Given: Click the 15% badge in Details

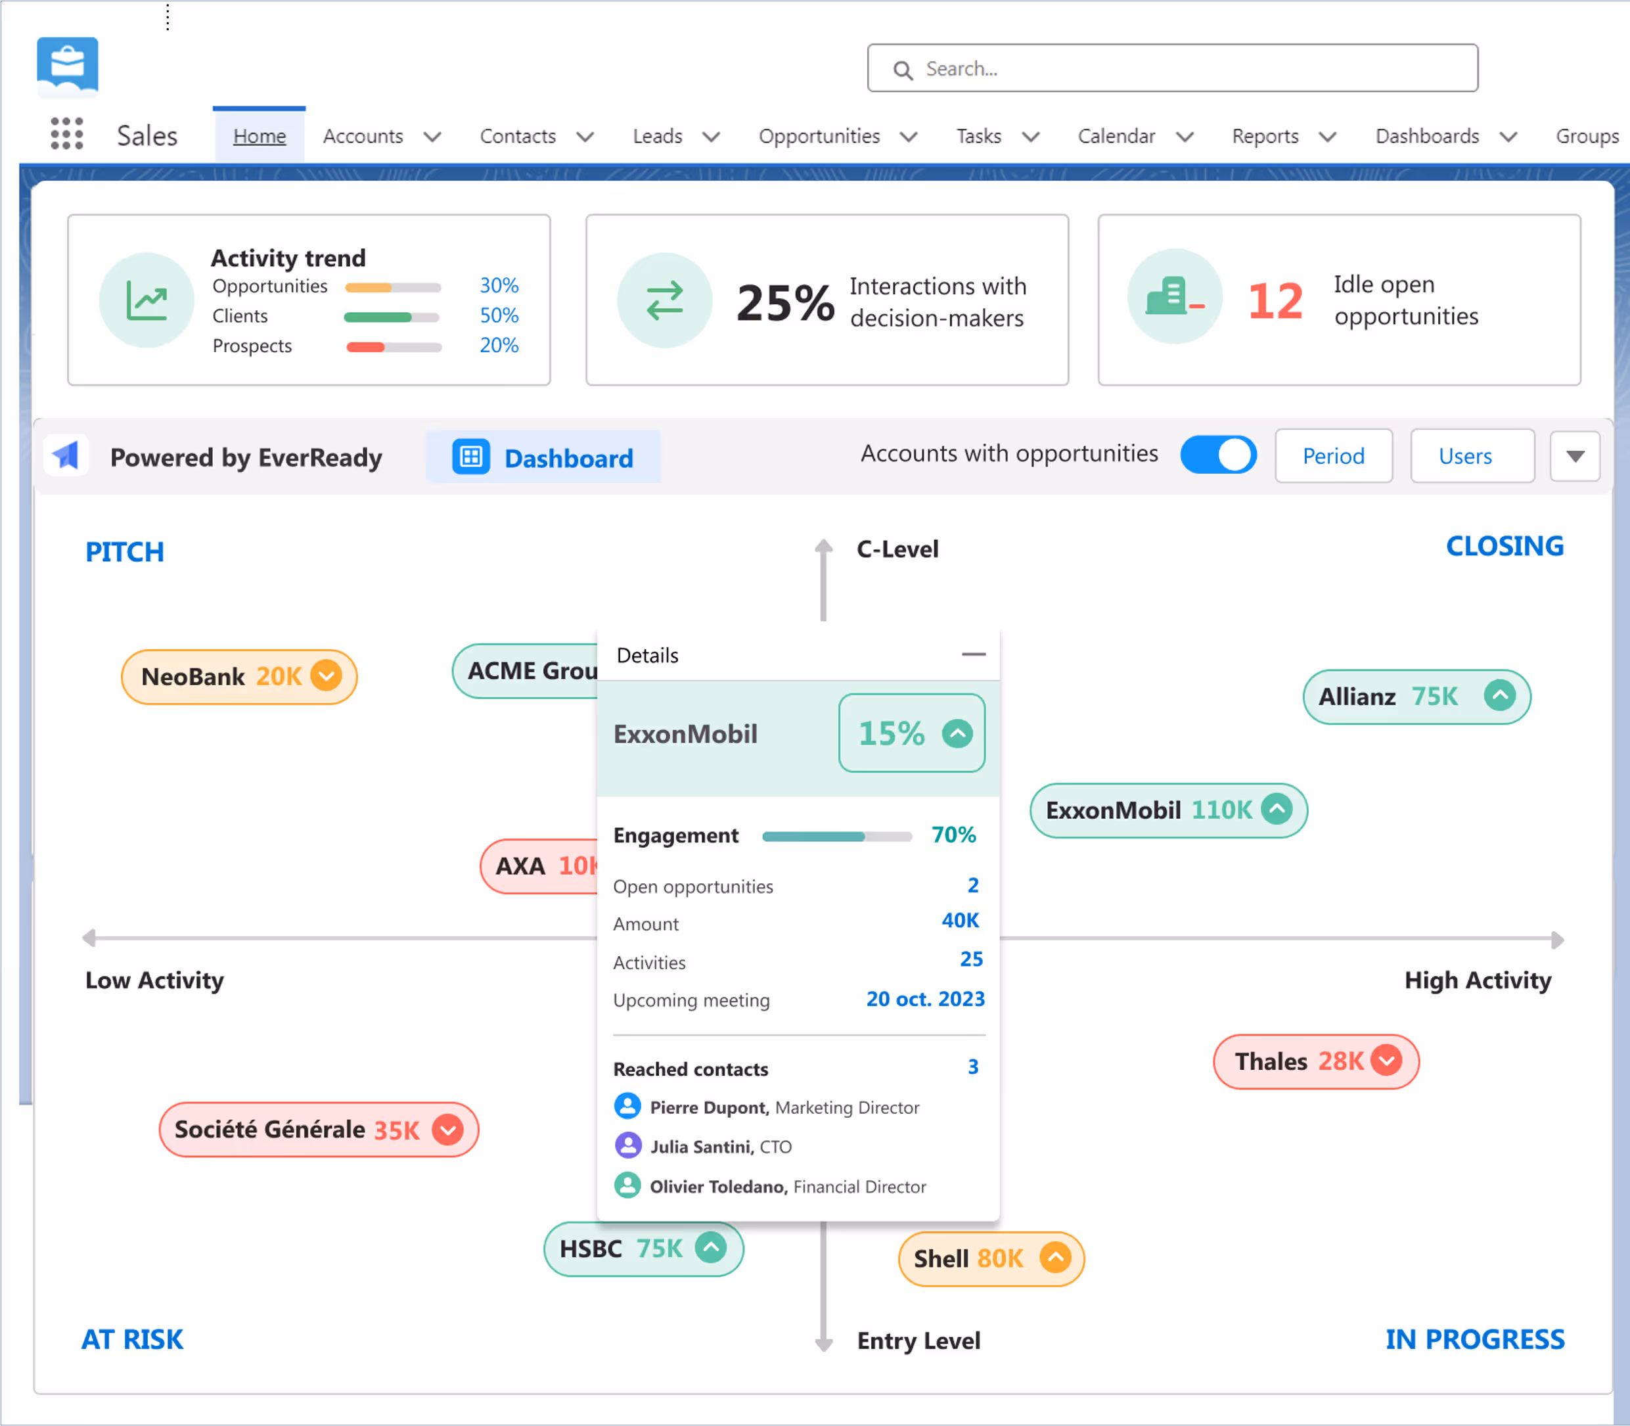Looking at the screenshot, I should [912, 733].
